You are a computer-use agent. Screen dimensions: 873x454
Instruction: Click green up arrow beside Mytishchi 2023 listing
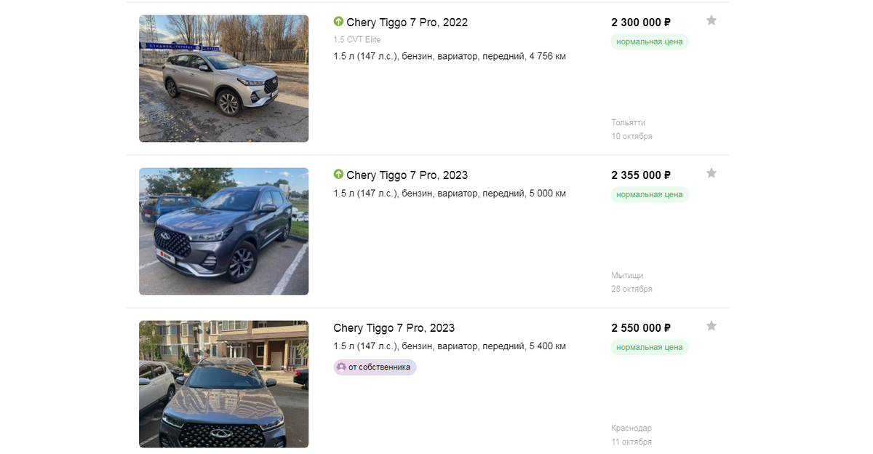click(338, 175)
